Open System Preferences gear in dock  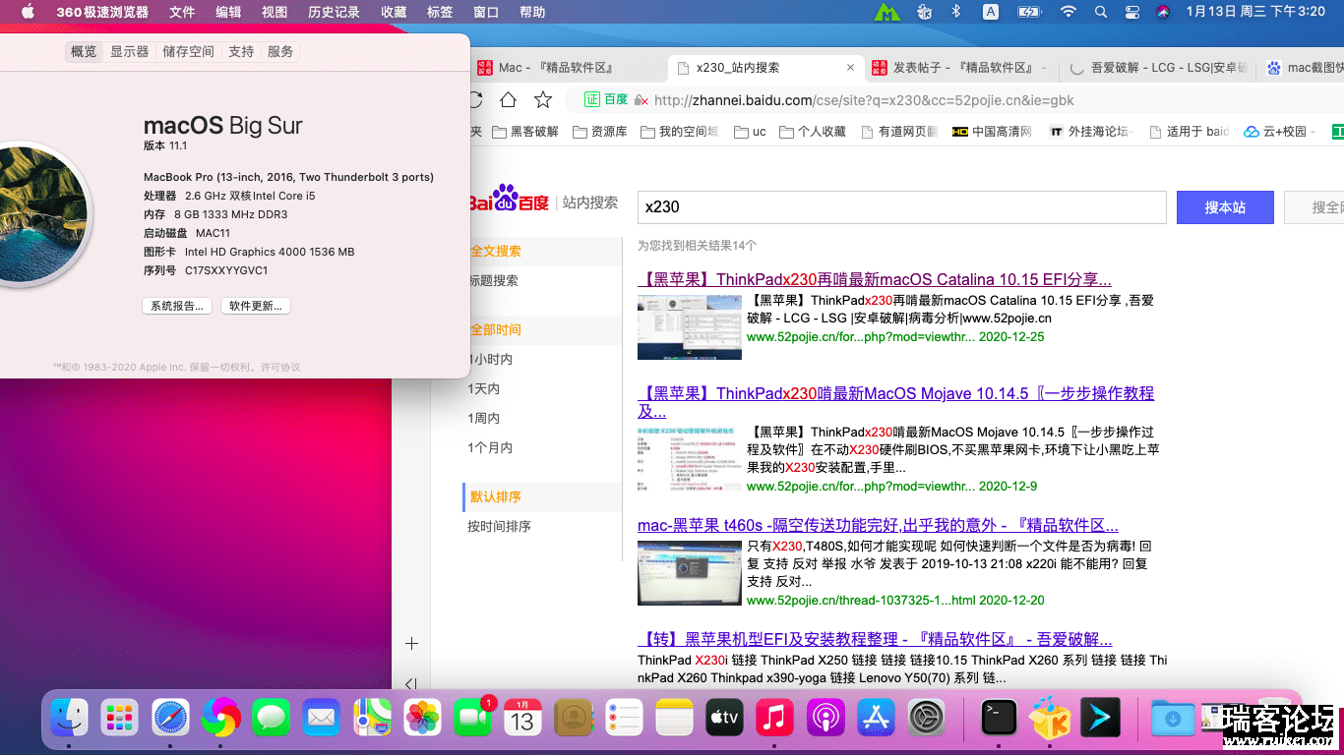click(x=926, y=719)
